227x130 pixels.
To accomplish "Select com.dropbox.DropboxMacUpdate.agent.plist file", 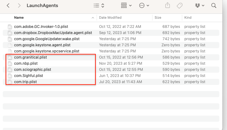I will click(x=53, y=33).
